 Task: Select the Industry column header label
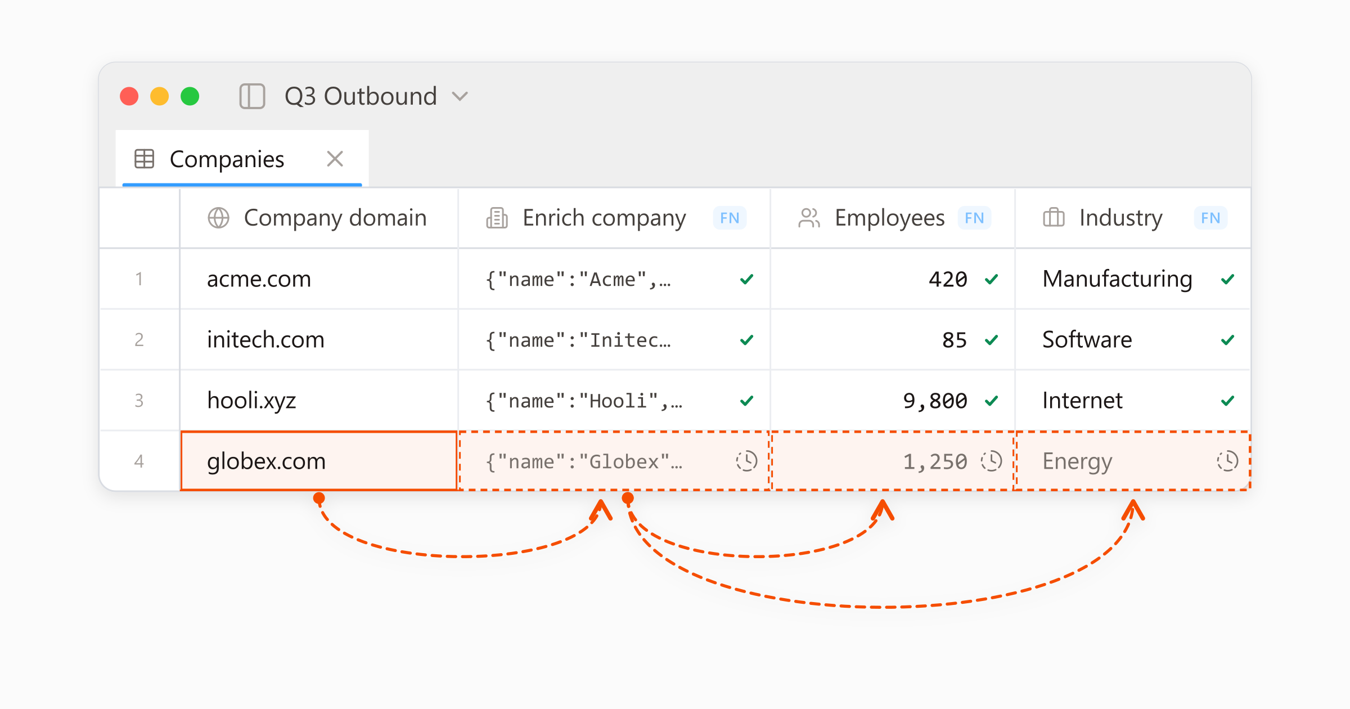pyautogui.click(x=1120, y=218)
